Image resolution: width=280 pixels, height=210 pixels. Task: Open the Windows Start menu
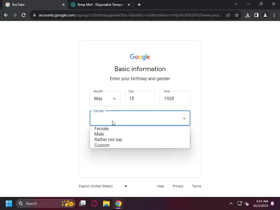tap(9, 203)
